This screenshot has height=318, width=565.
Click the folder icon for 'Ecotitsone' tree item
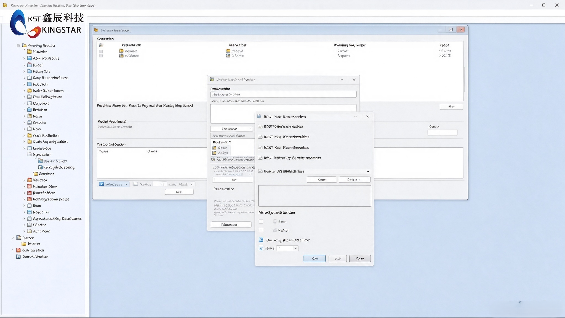(35, 174)
